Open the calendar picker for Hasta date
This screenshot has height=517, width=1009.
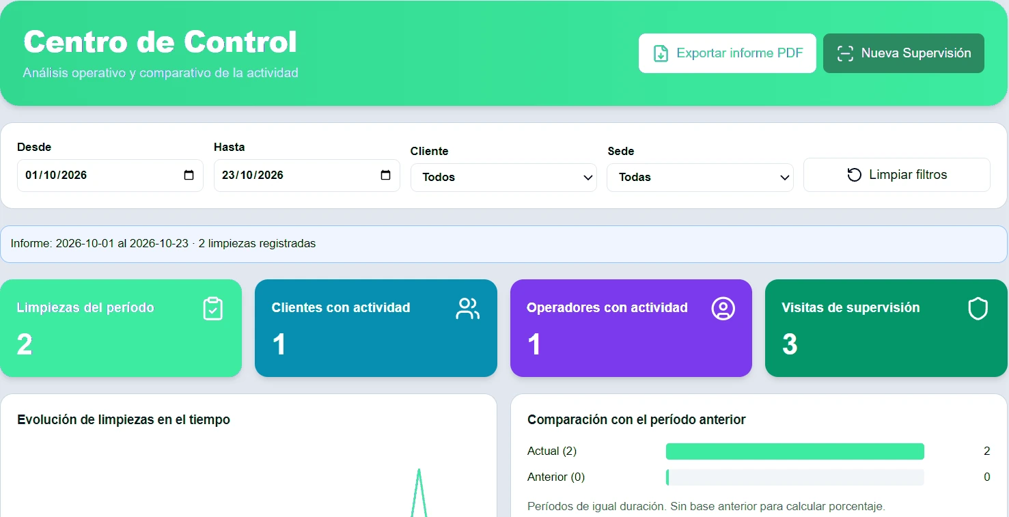pos(385,176)
